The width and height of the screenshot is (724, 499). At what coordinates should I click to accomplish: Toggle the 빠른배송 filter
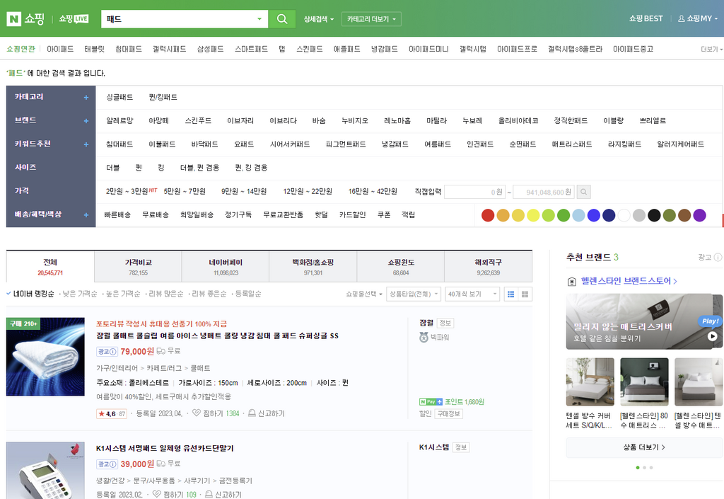tap(118, 215)
